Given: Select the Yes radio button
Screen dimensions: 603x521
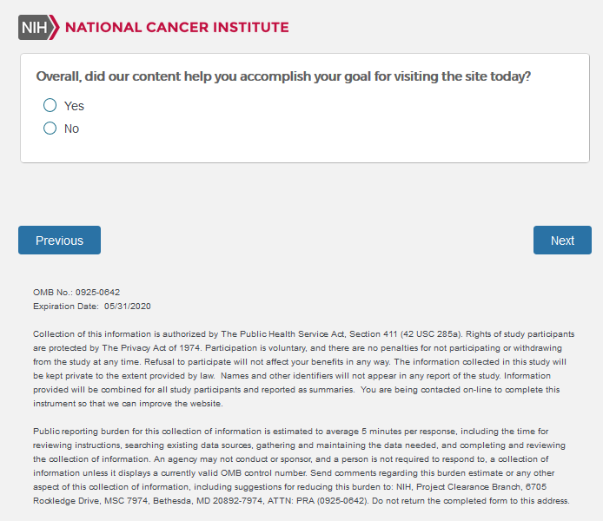Looking at the screenshot, I should pyautogui.click(x=50, y=106).
